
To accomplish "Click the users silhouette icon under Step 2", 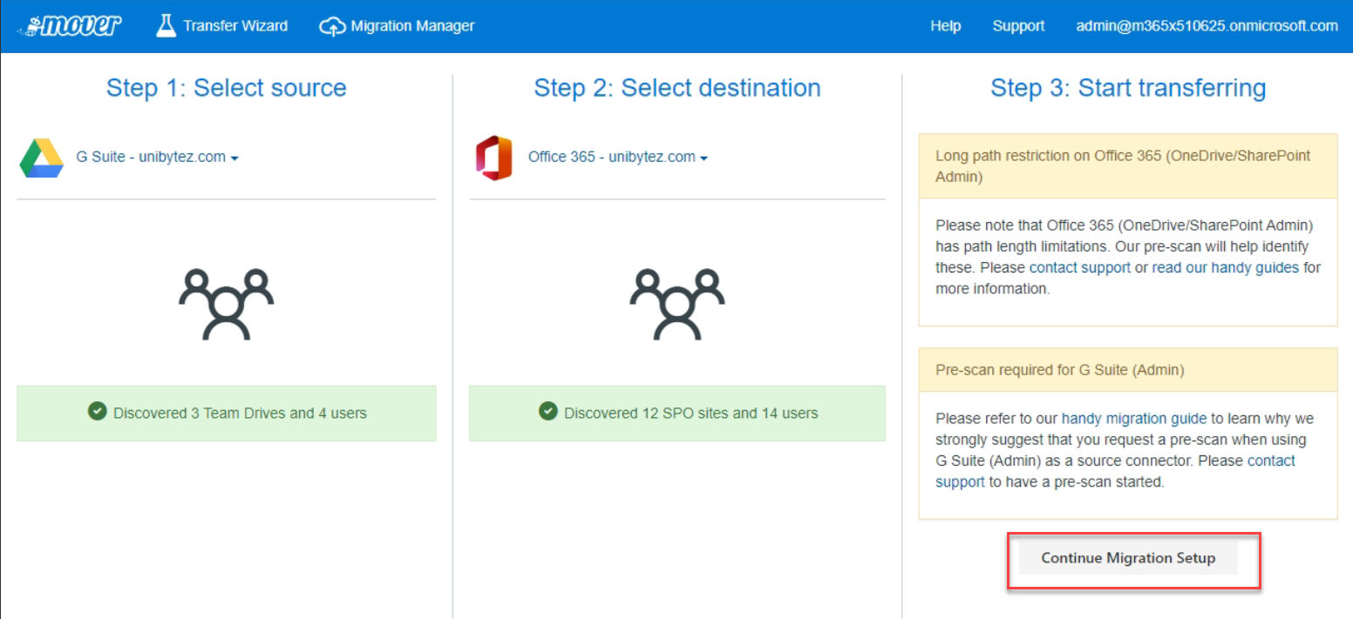I will coord(676,304).
